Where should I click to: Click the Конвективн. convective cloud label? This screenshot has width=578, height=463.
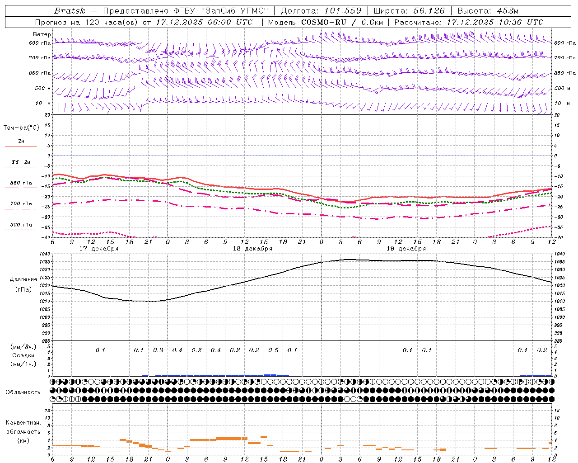tap(23, 422)
